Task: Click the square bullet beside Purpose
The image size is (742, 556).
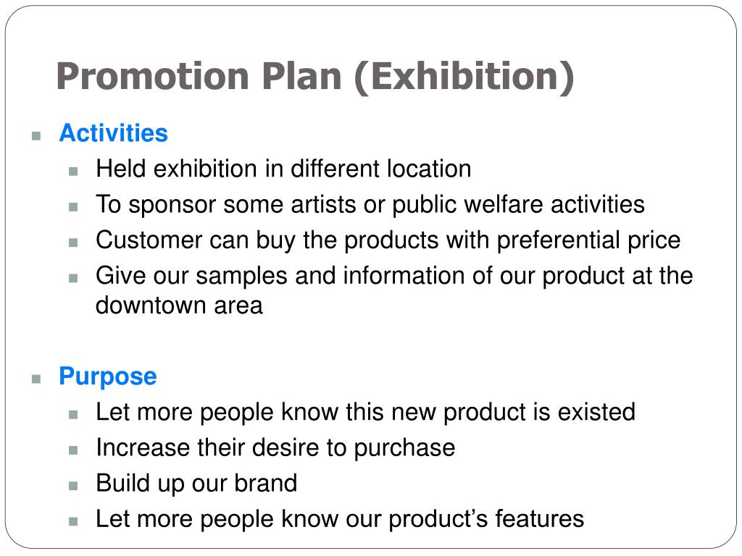Action: tap(36, 379)
